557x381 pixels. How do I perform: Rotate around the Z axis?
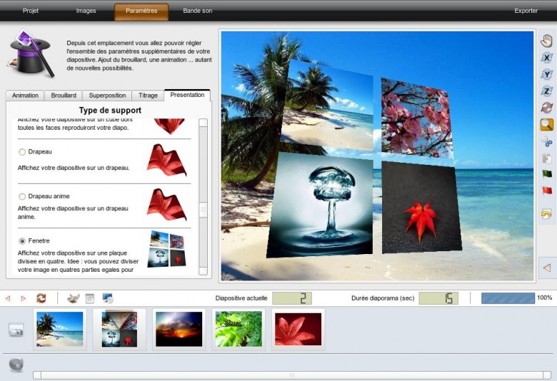[x=547, y=91]
